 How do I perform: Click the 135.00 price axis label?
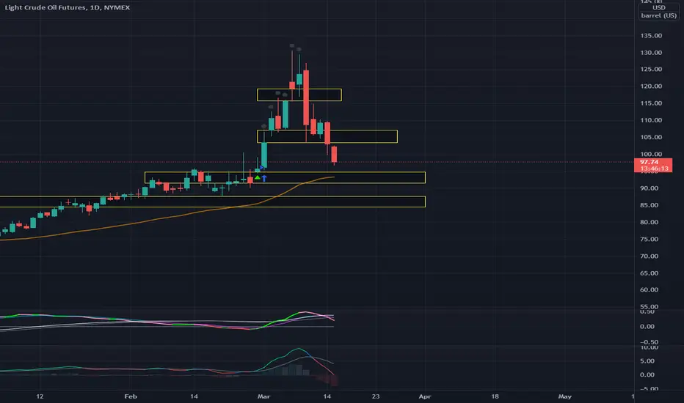651,36
